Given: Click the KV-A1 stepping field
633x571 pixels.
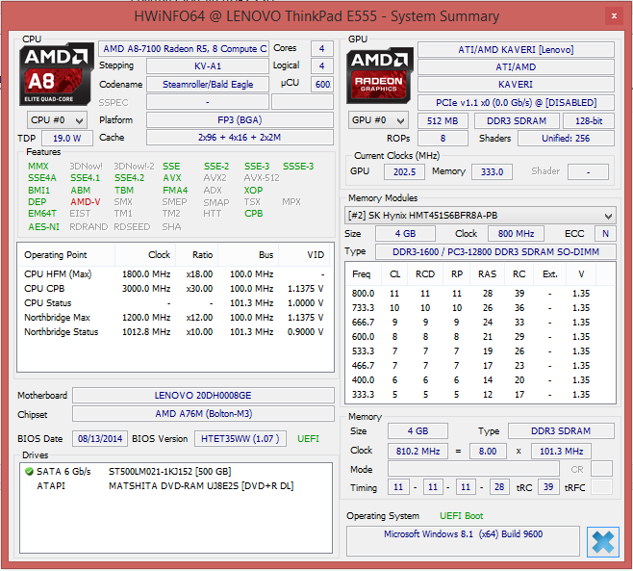Looking at the screenshot, I should pos(208,65).
